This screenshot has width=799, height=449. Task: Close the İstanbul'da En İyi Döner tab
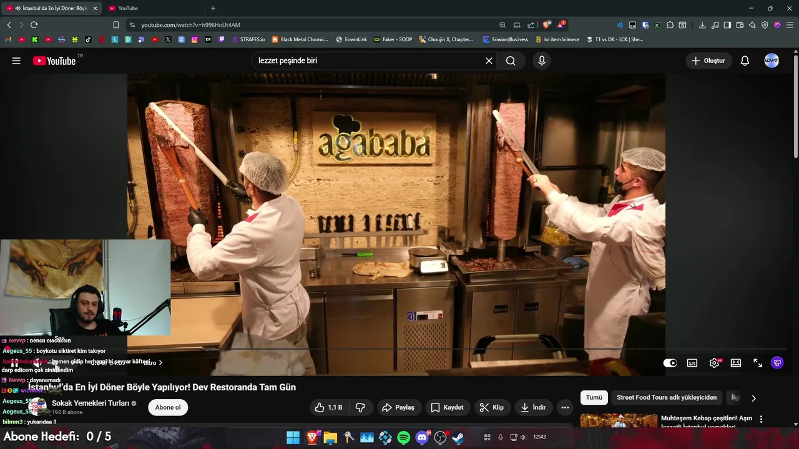pyautogui.click(x=95, y=8)
